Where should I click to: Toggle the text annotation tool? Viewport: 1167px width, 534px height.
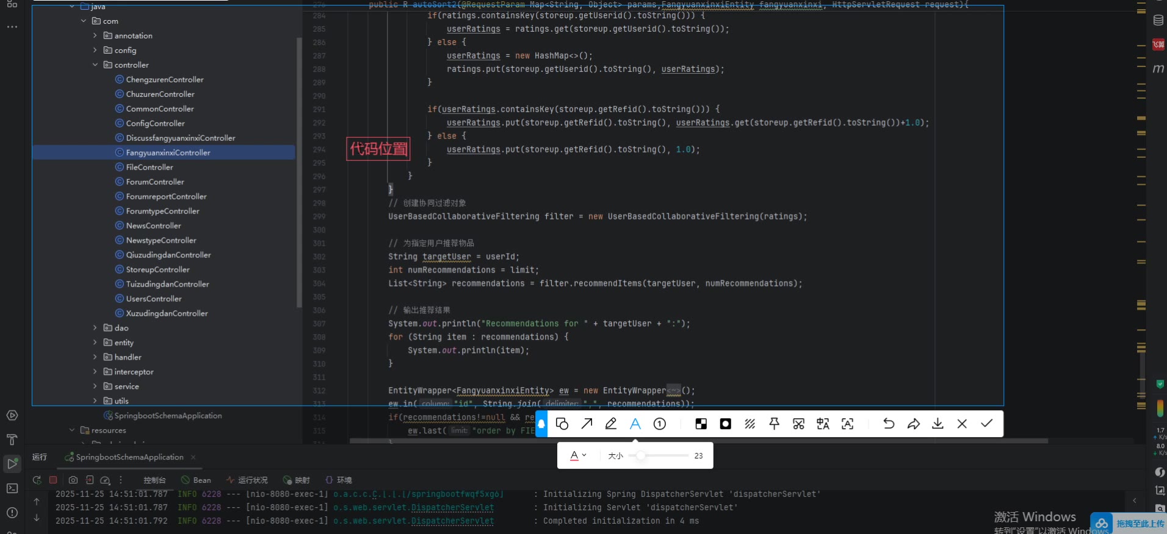pyautogui.click(x=635, y=424)
